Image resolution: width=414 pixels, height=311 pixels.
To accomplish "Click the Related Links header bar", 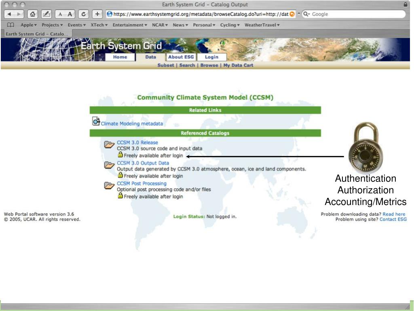I will click(x=205, y=110).
